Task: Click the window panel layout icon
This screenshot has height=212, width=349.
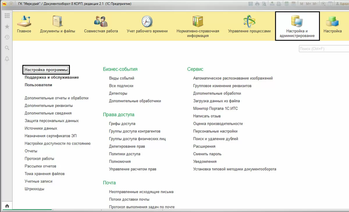Action: [x=330, y=4]
